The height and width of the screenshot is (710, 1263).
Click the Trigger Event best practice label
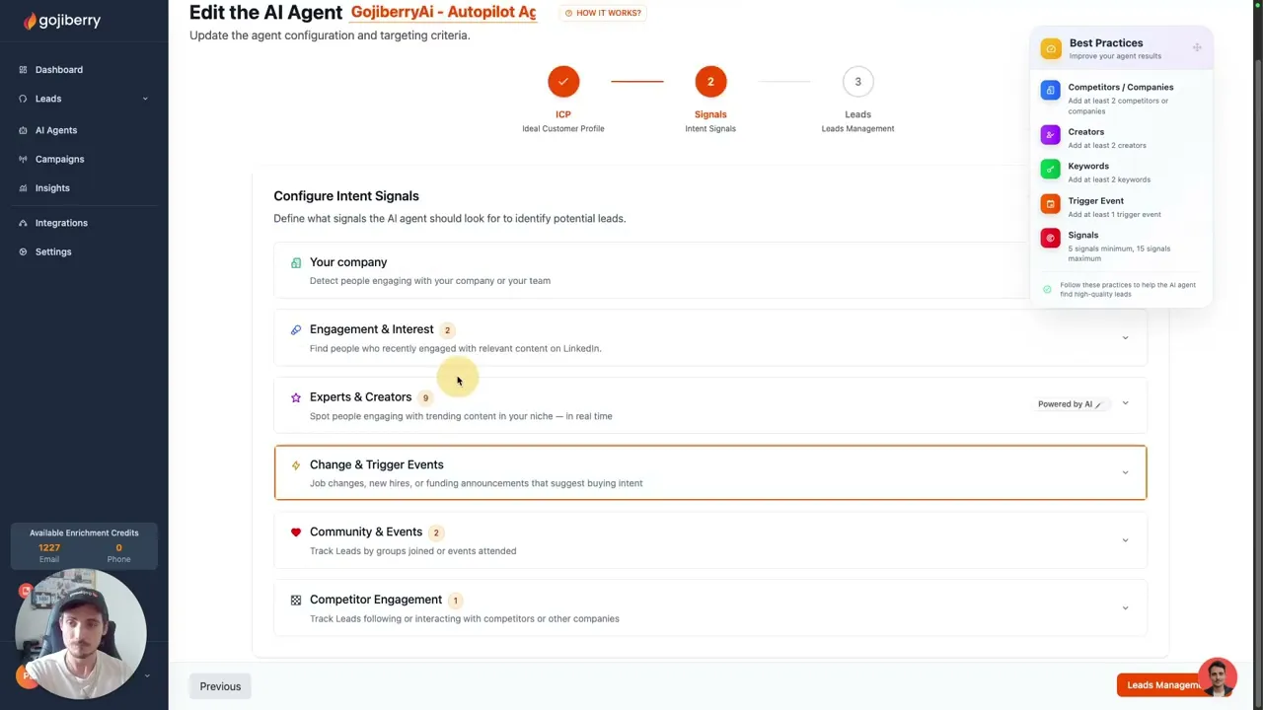[x=1095, y=200]
